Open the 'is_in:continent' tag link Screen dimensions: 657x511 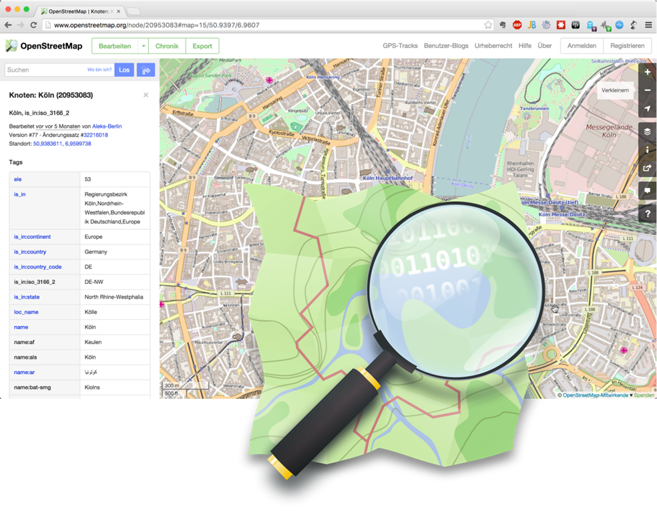(32, 237)
